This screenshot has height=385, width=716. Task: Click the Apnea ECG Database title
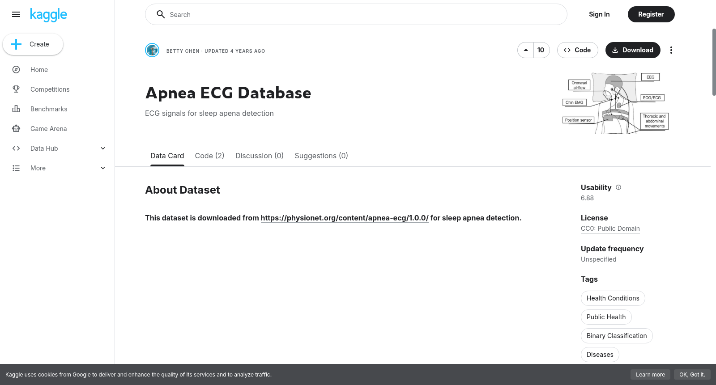[228, 93]
